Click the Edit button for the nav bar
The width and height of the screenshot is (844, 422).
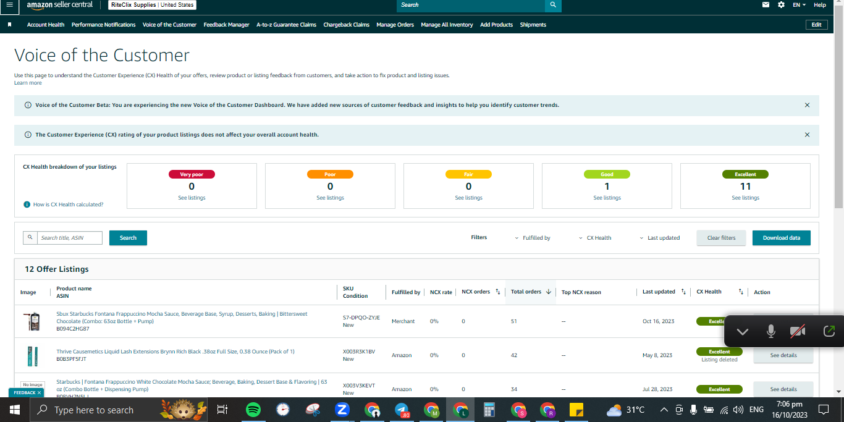point(816,25)
